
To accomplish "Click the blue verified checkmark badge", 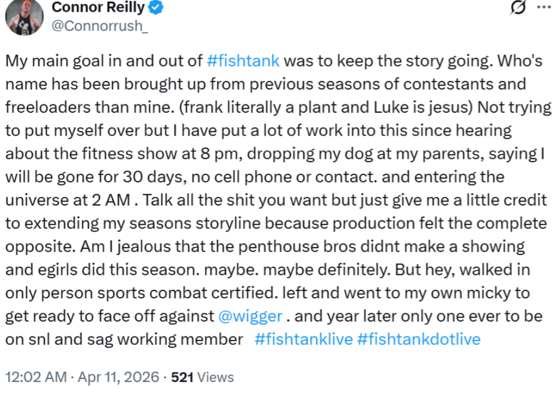I will point(157,8).
